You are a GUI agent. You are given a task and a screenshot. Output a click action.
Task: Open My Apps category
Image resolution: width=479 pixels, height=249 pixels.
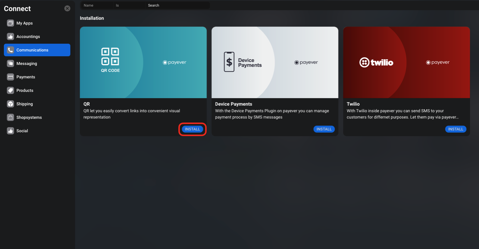click(37, 23)
